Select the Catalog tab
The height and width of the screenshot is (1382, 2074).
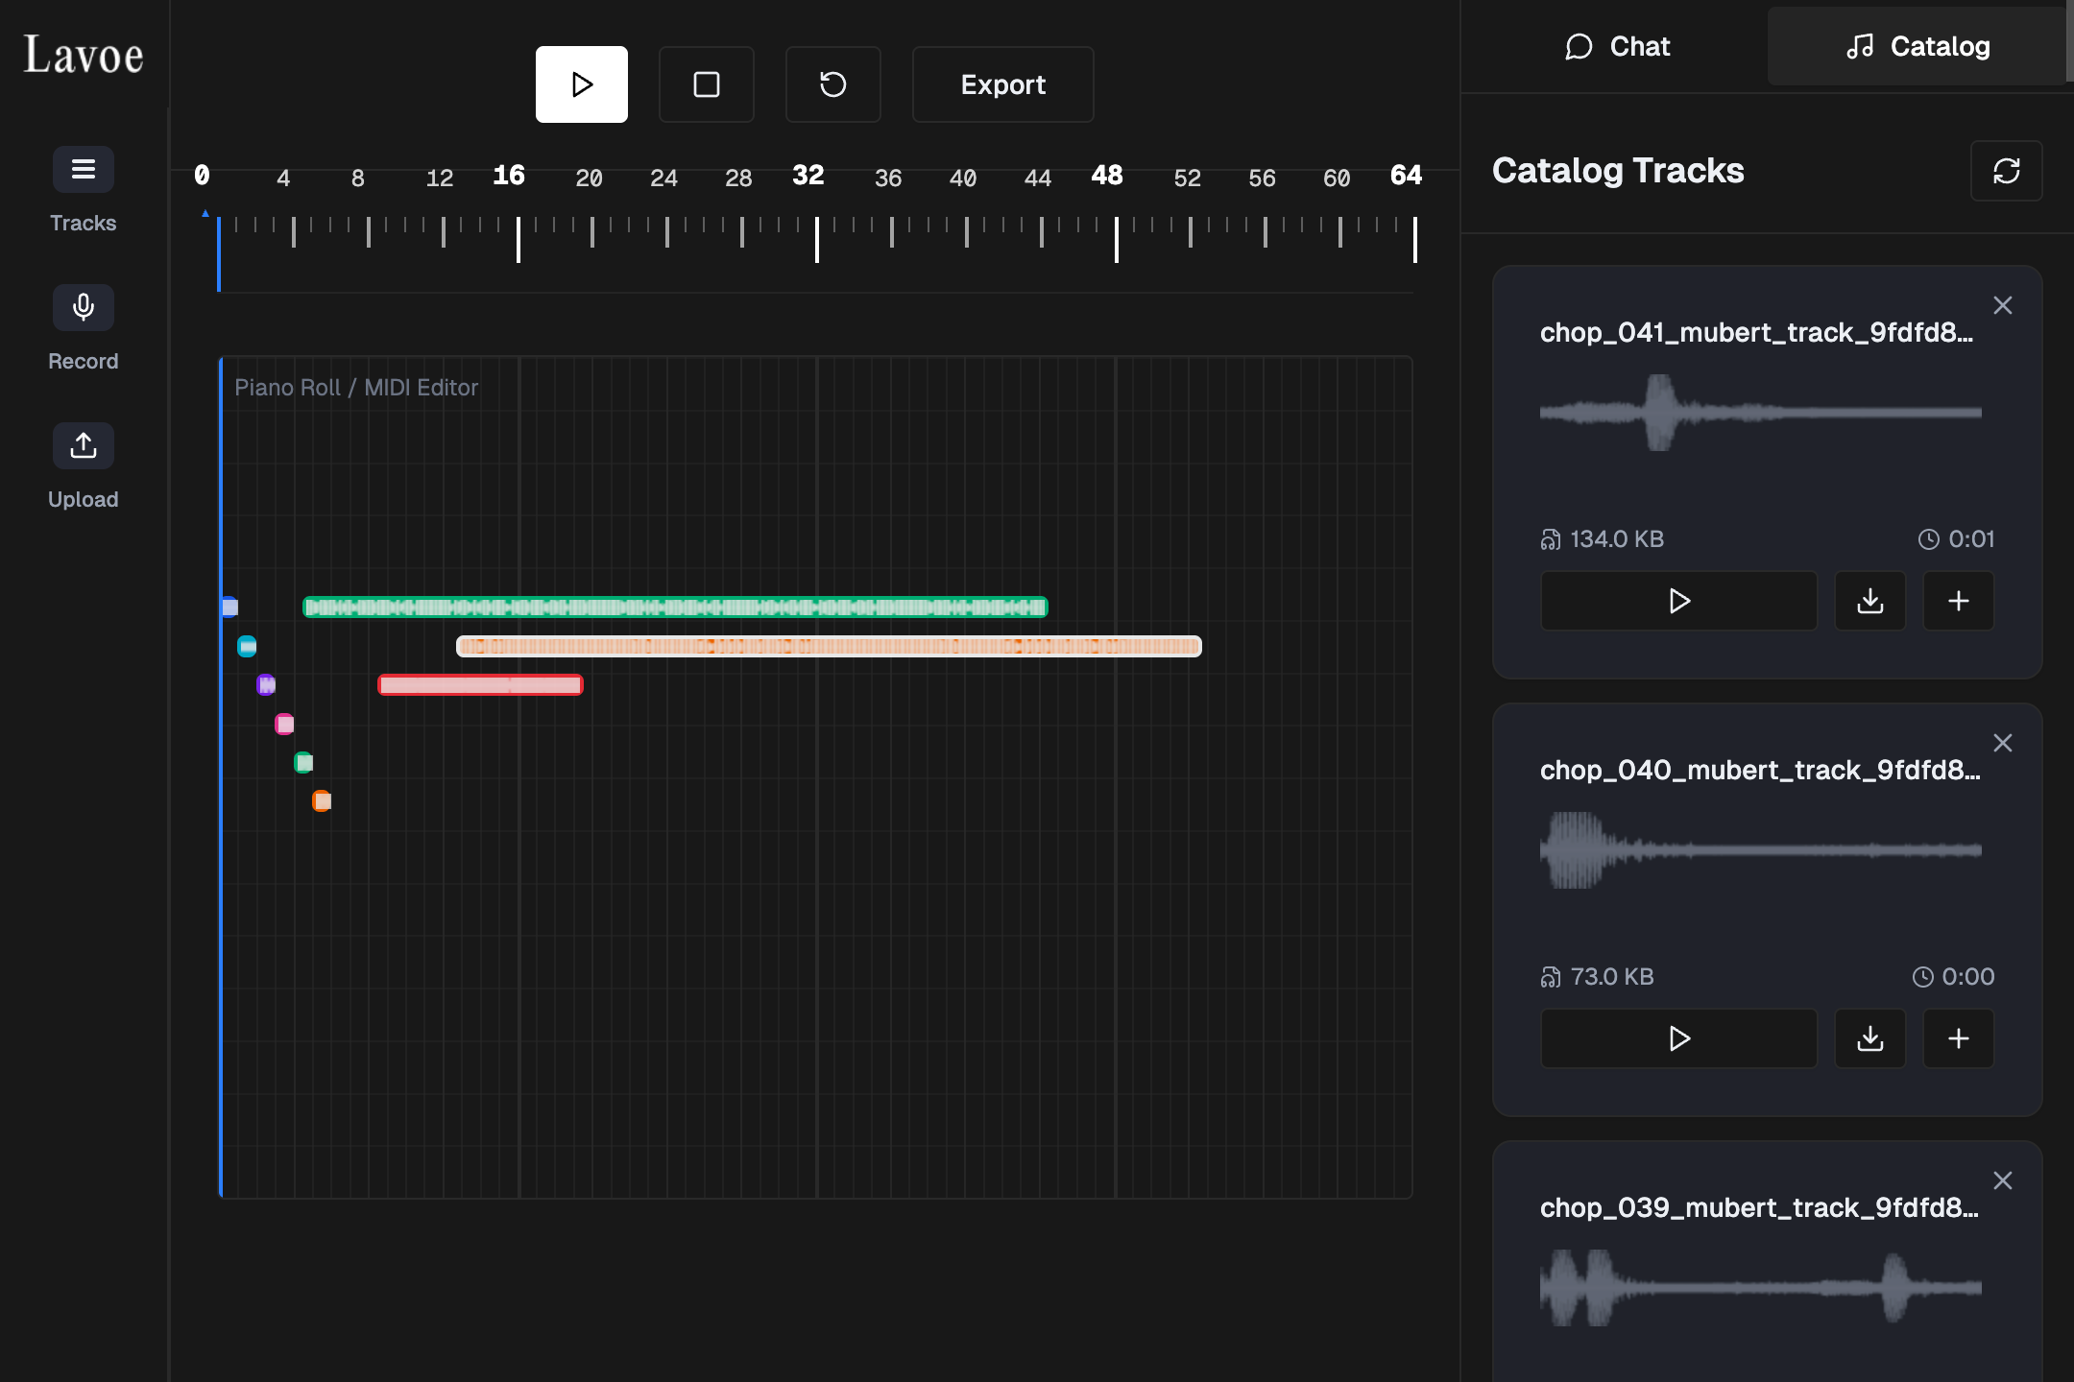[x=1917, y=46]
